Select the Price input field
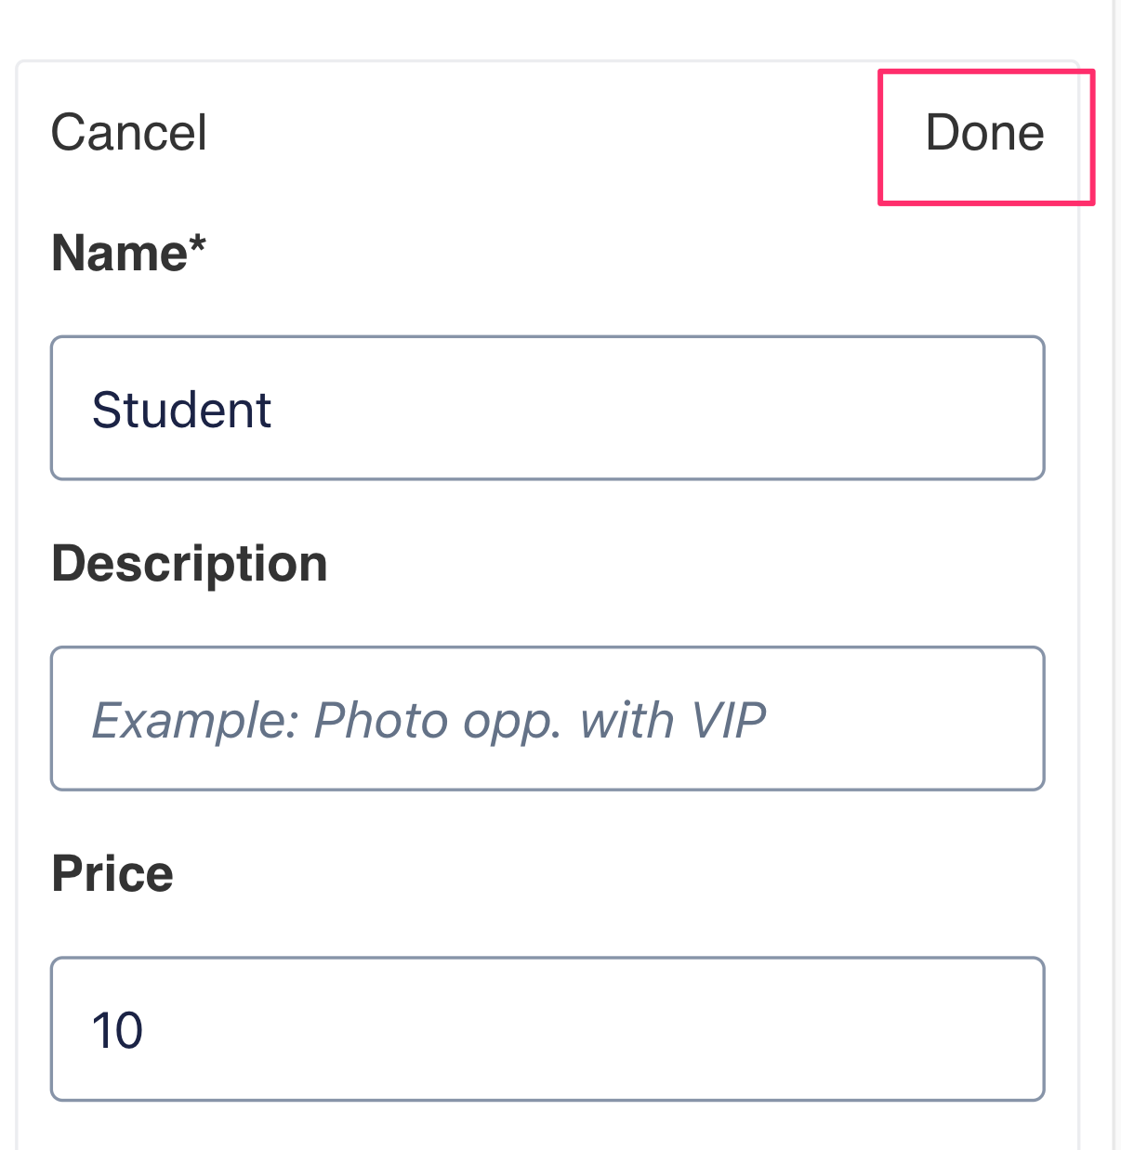The image size is (1121, 1150). pyautogui.click(x=547, y=1028)
